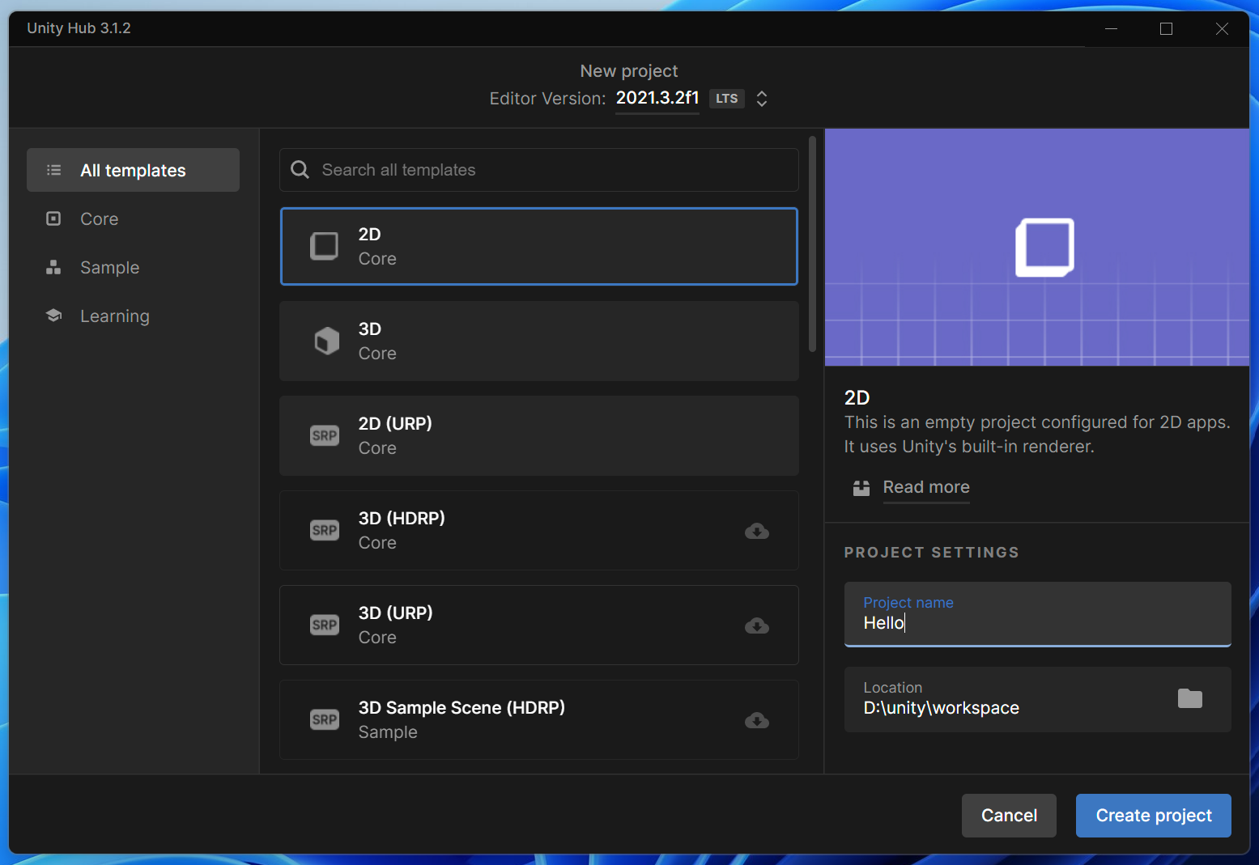Click the Core category square icon
Image resolution: width=1259 pixels, height=865 pixels.
point(53,218)
